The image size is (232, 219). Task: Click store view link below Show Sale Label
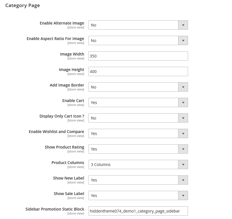coord(76,198)
